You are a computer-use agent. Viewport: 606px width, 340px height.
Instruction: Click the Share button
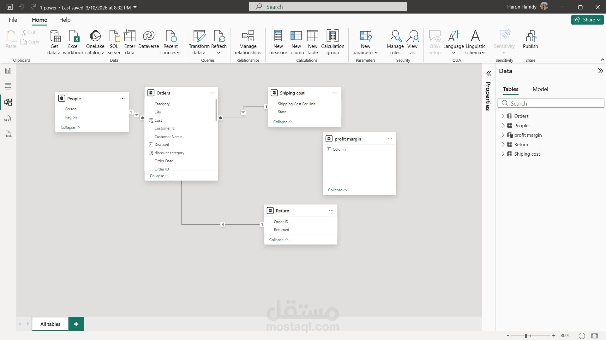(587, 20)
